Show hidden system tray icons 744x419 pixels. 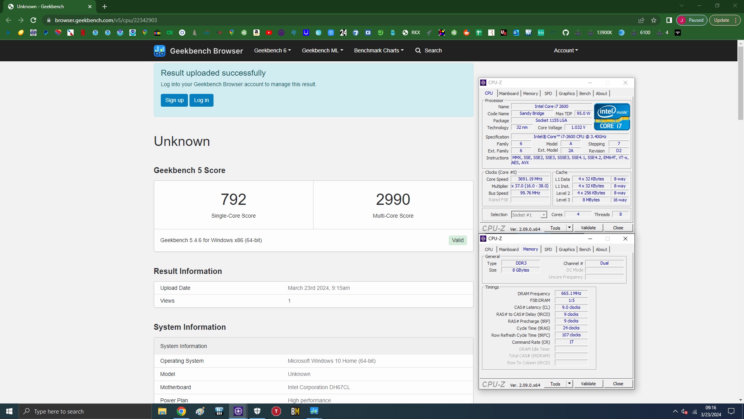(675, 411)
